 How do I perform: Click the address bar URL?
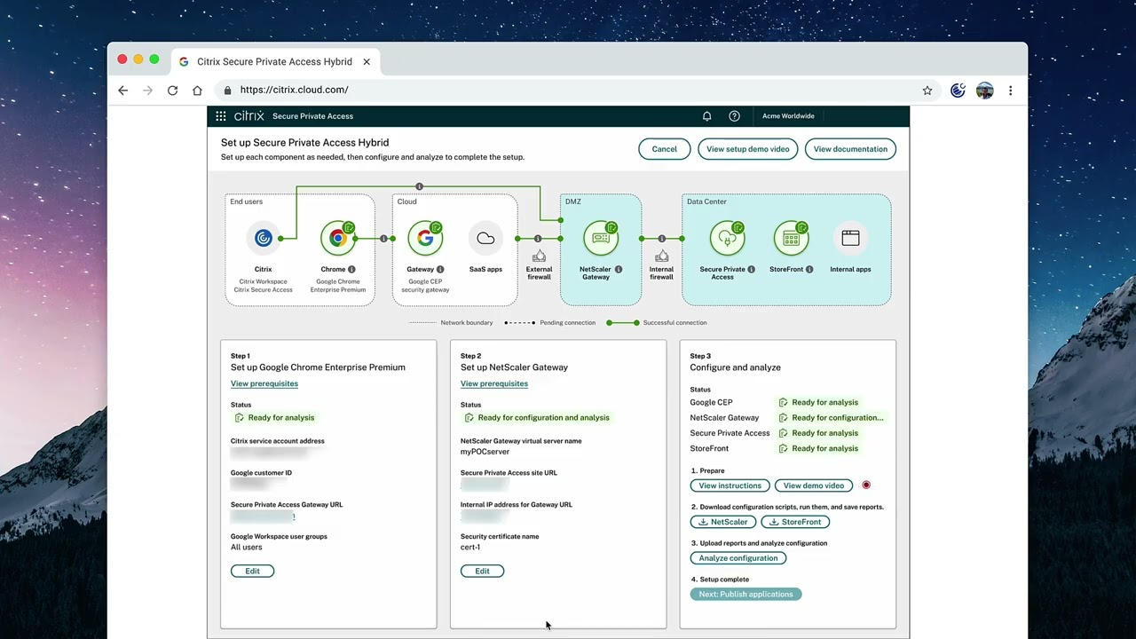[x=294, y=91]
